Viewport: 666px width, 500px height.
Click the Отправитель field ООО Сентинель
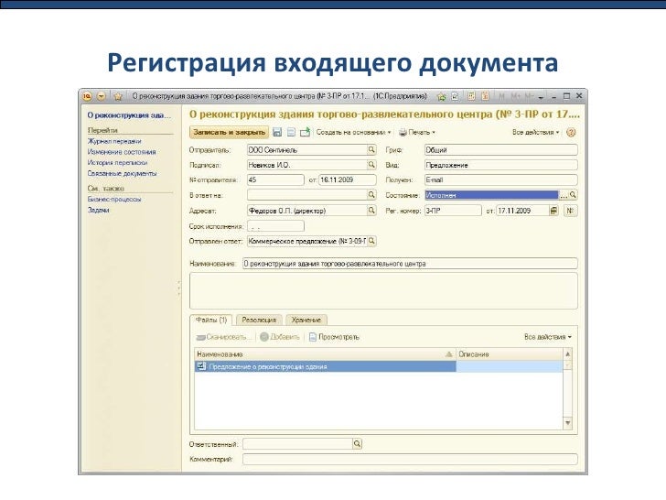[306, 149]
